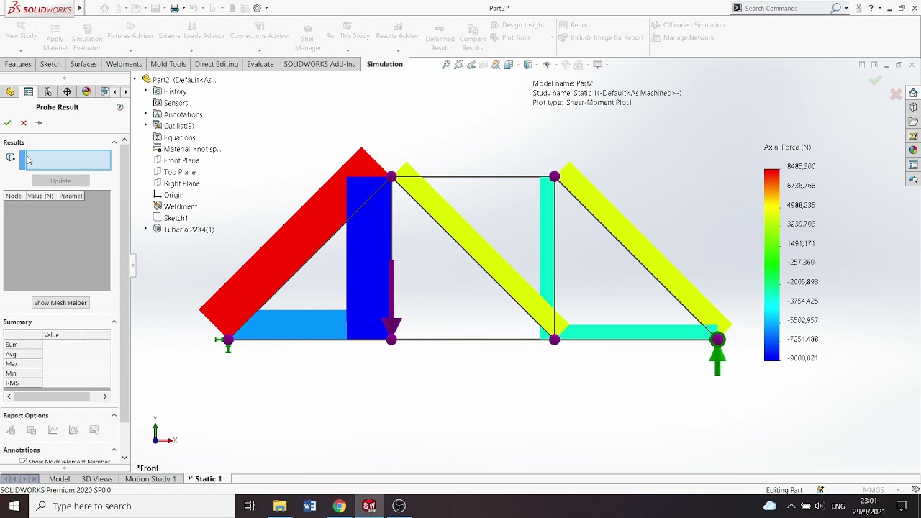This screenshot has height=518, width=921.
Task: Expand the Annotations tree node
Action: (x=146, y=114)
